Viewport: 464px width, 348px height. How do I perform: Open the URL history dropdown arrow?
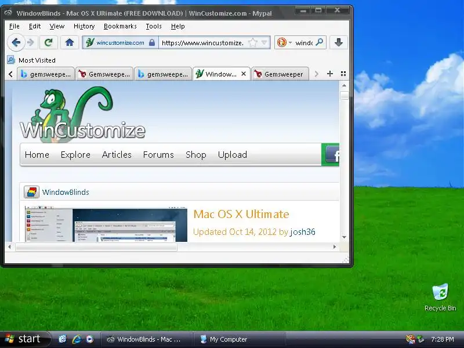264,42
